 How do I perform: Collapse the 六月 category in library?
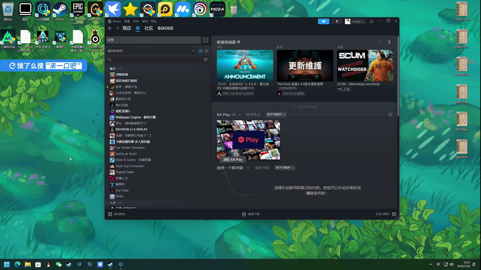[x=108, y=203]
